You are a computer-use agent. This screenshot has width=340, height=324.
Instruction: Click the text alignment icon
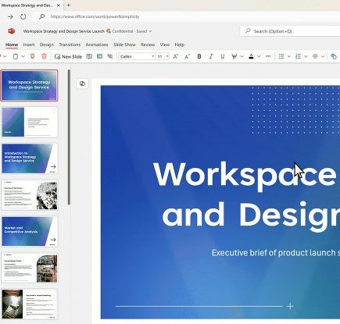pyautogui.click(x=315, y=56)
